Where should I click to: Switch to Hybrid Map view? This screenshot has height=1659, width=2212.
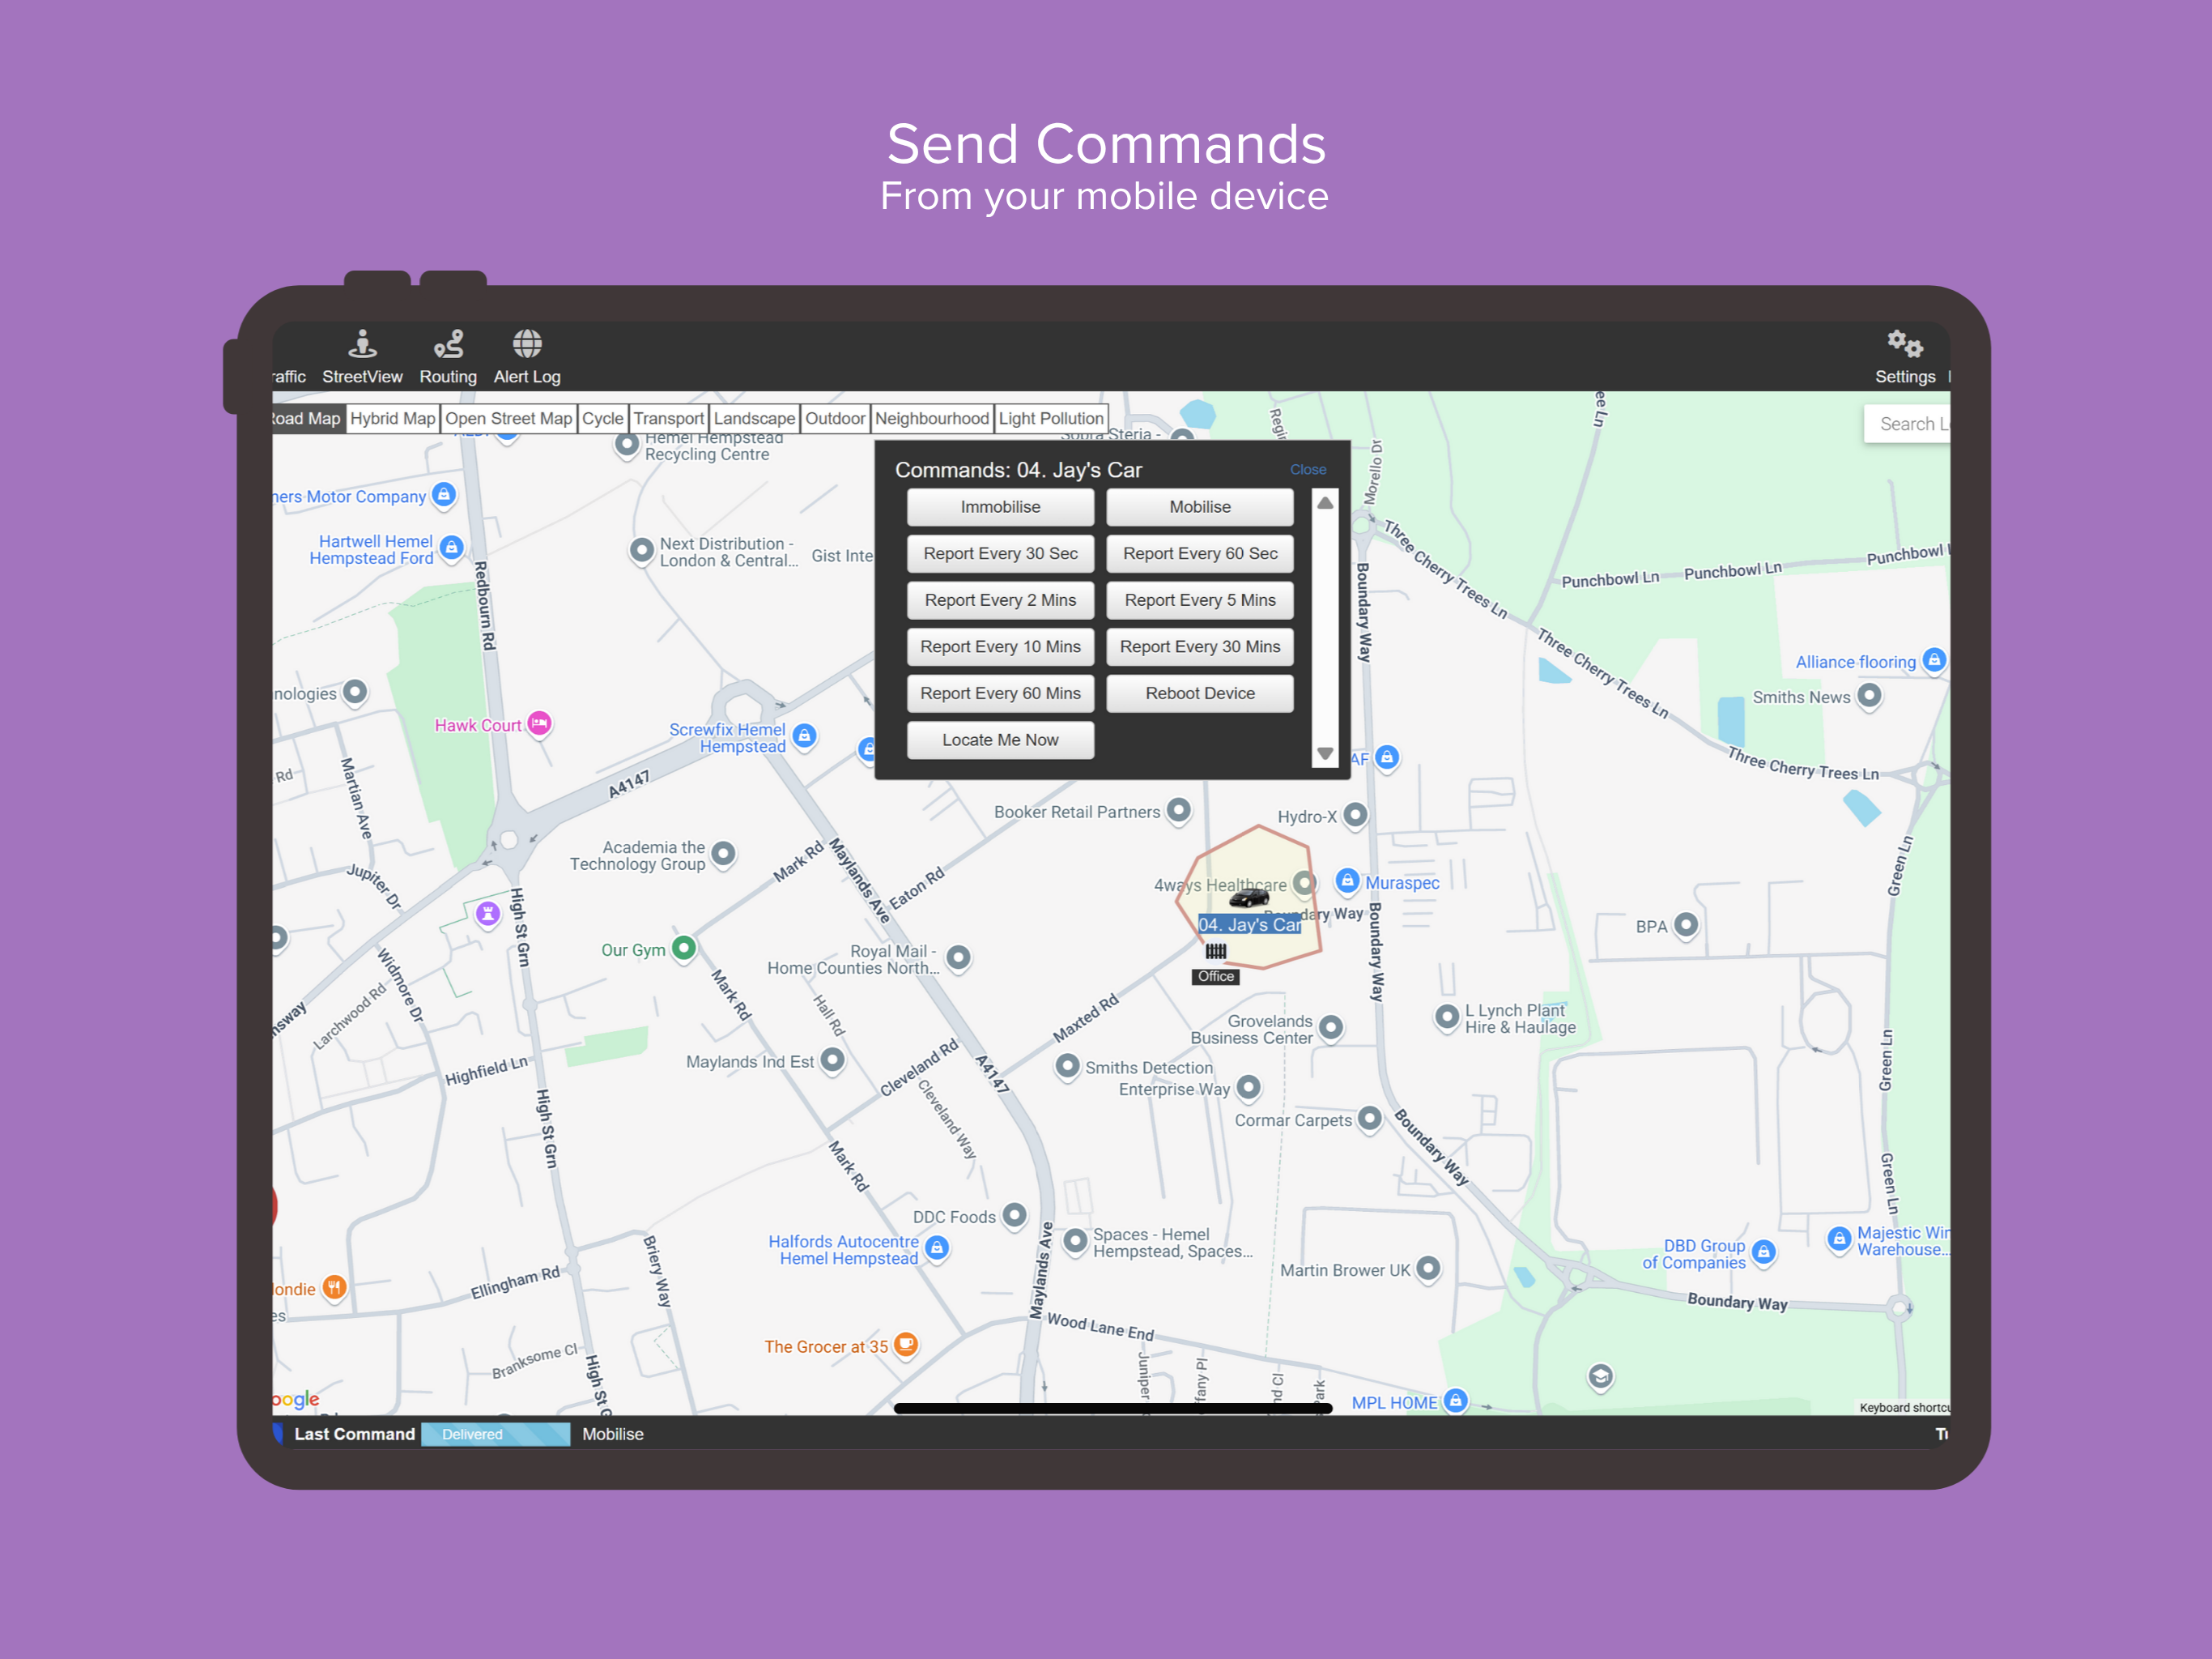point(393,418)
